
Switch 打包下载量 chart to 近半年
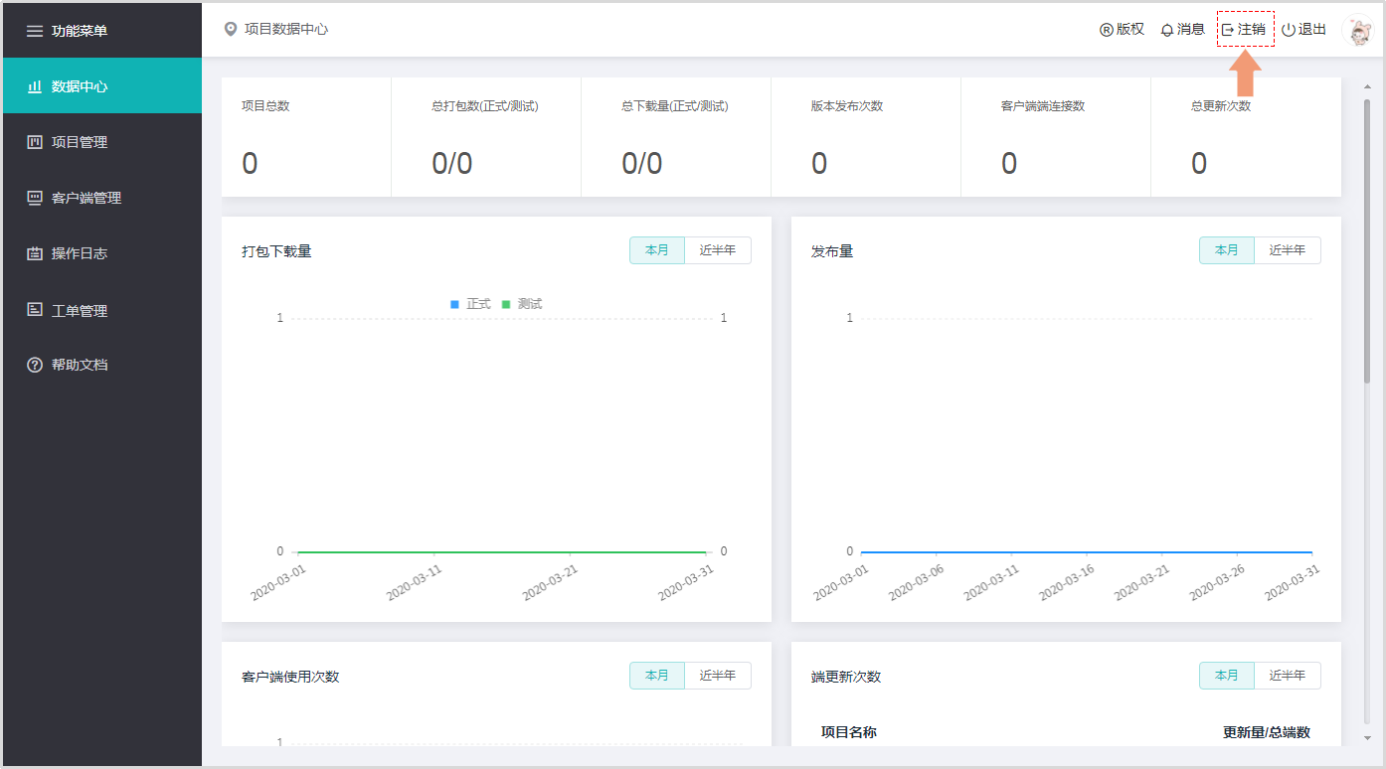(717, 250)
